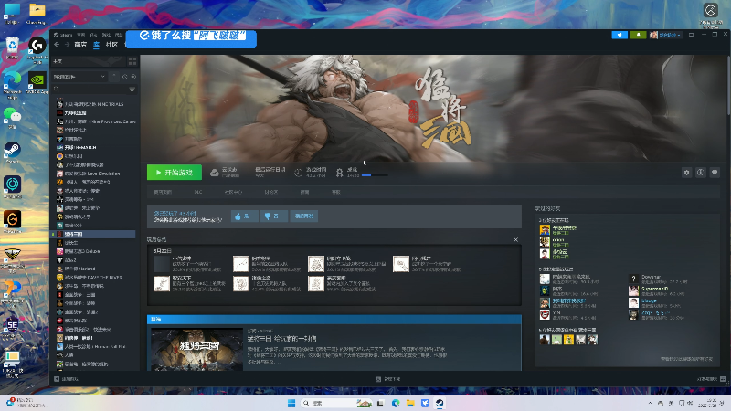Click first friend avatar in friends panel
The height and width of the screenshot is (411, 731).
pos(545,230)
